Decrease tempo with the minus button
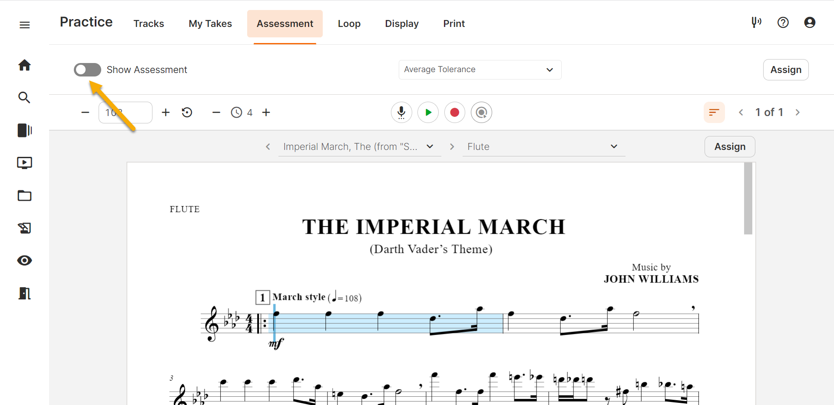The image size is (834, 405). (x=85, y=113)
